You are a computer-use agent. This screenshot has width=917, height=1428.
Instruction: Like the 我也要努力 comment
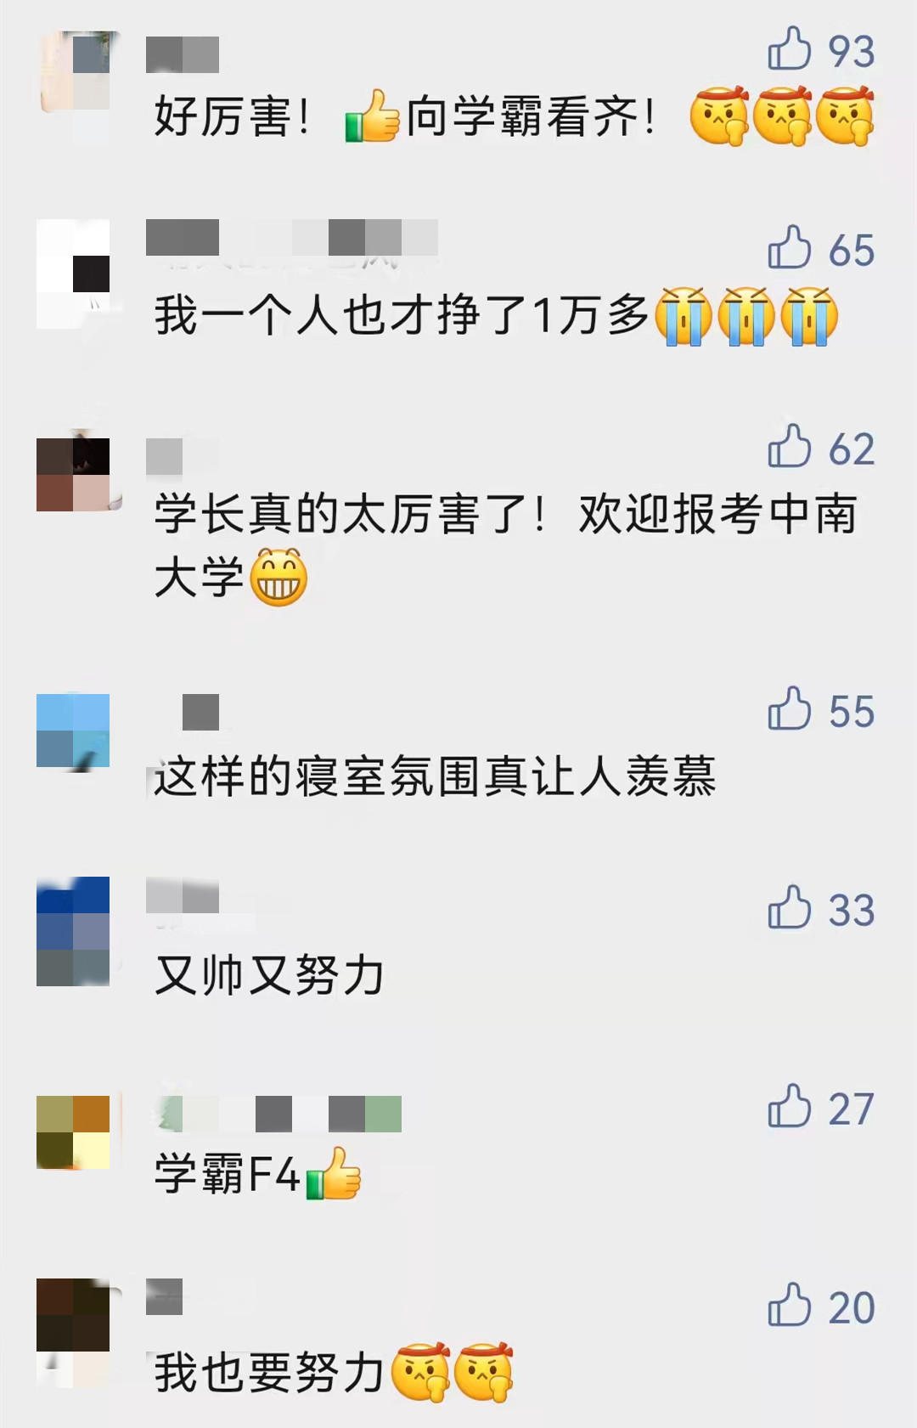coord(790,1305)
